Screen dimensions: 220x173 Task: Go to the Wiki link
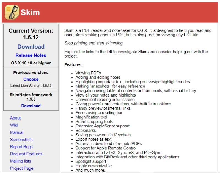[x=14, y=125]
